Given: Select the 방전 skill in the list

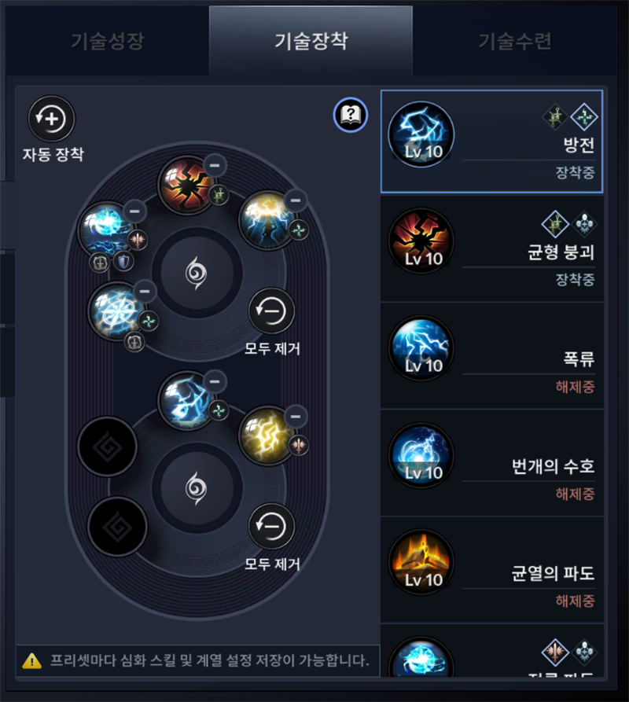Looking at the screenshot, I should point(491,142).
